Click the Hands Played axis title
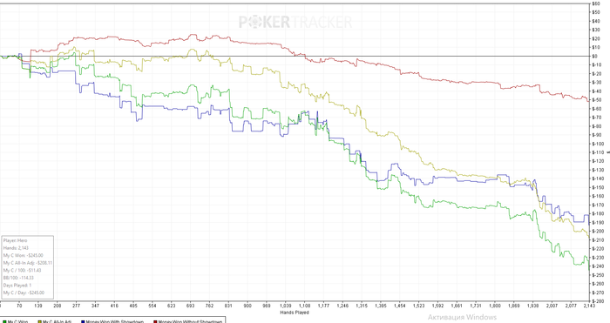 tap(295, 312)
